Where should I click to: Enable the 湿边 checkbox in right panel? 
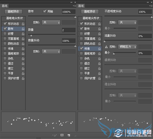(82, 64)
